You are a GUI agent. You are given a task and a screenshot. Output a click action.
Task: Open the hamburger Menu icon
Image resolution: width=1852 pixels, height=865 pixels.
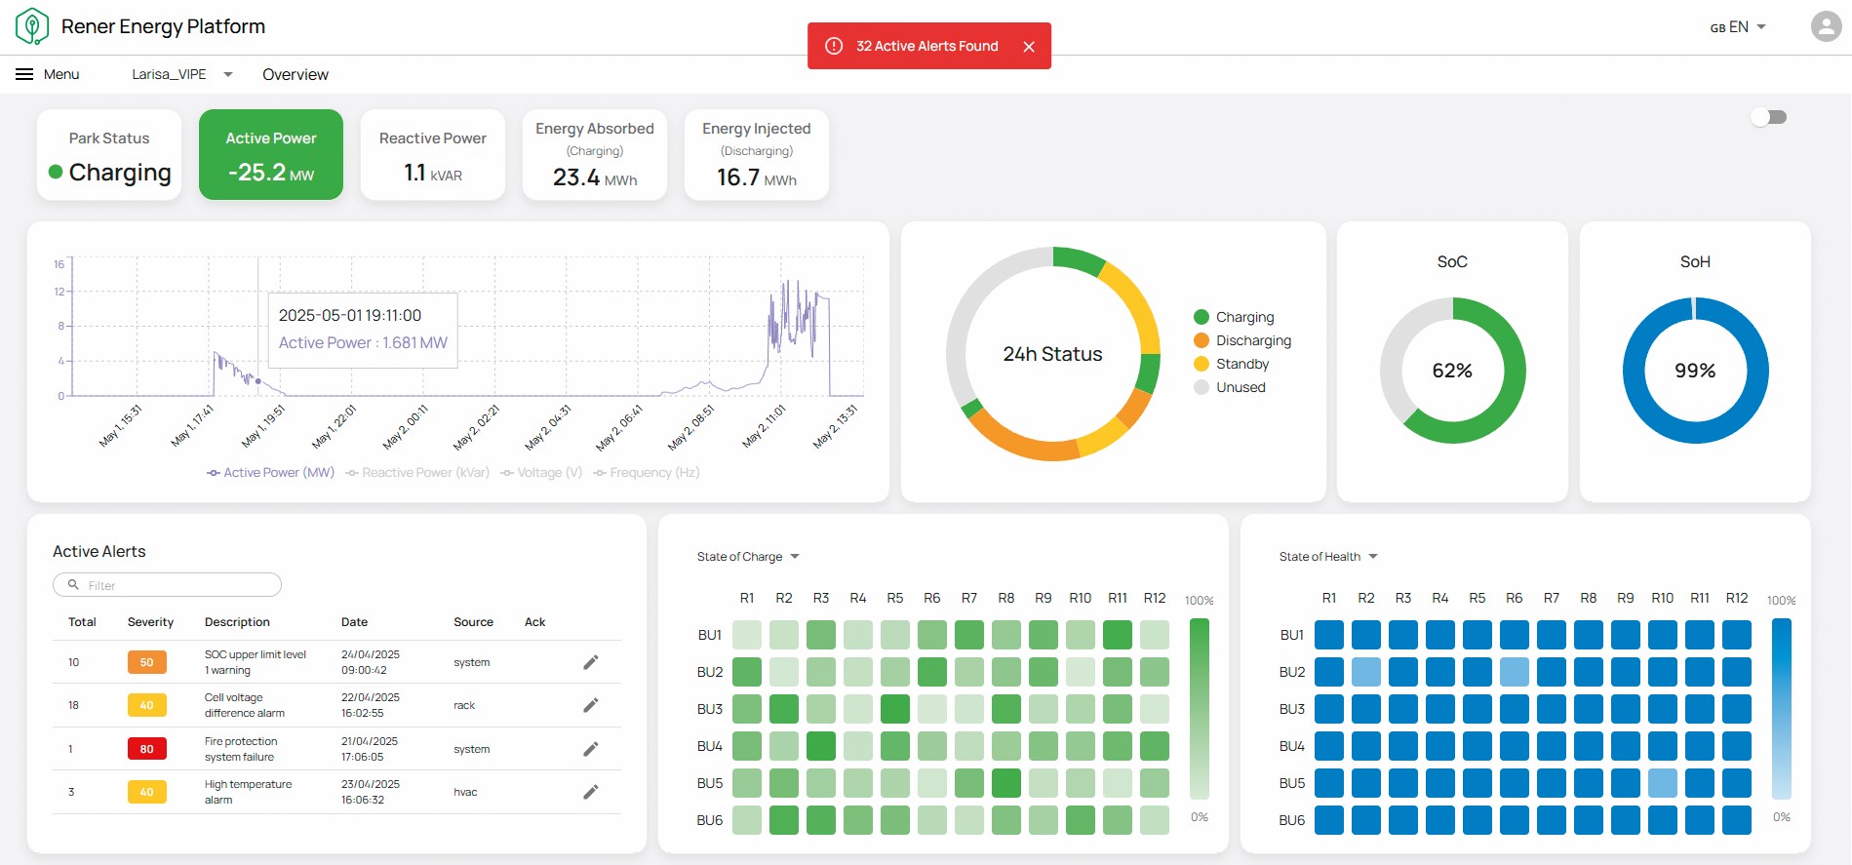click(x=24, y=74)
